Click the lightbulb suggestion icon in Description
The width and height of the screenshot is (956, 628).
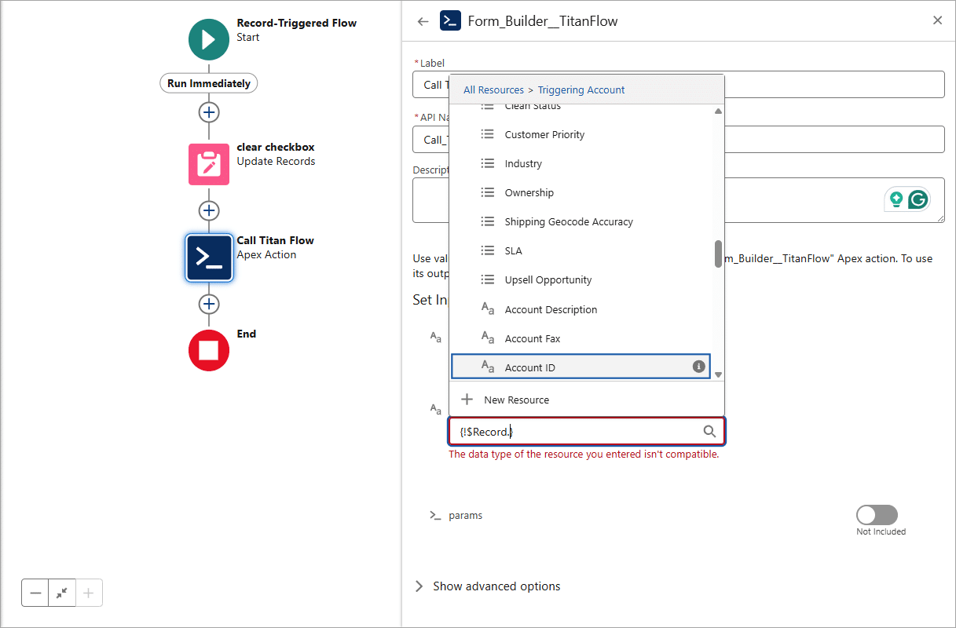pyautogui.click(x=896, y=199)
